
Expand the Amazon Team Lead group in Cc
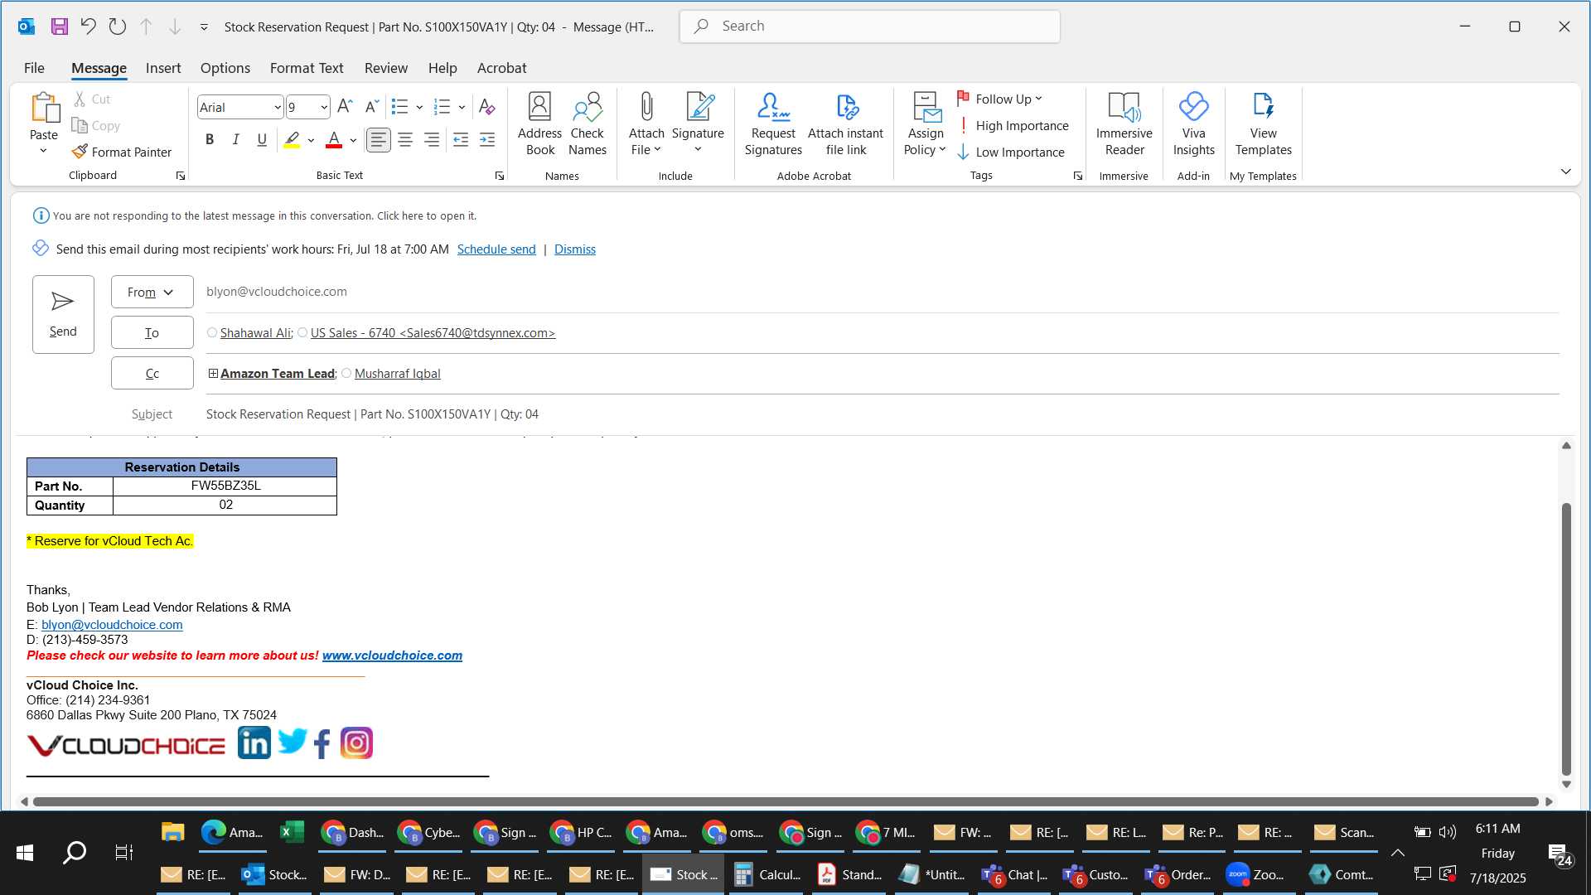tap(213, 374)
